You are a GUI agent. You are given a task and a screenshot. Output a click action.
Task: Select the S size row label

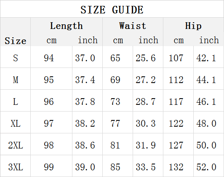tap(16, 58)
